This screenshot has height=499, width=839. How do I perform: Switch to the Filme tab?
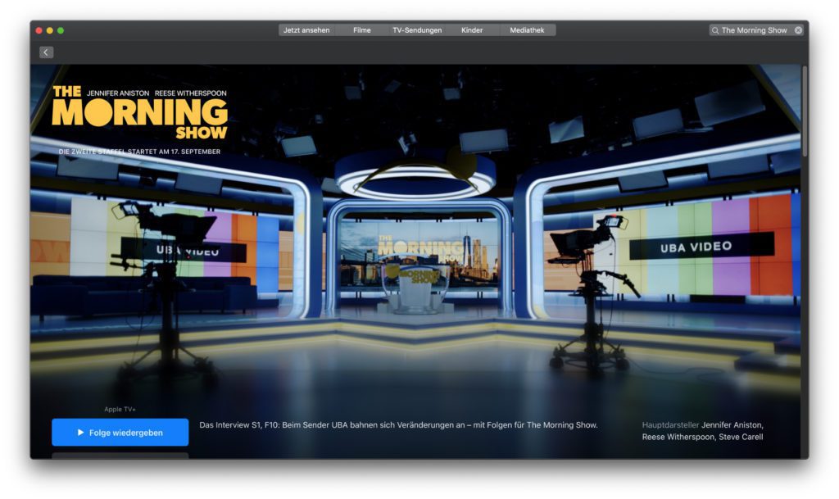361,29
